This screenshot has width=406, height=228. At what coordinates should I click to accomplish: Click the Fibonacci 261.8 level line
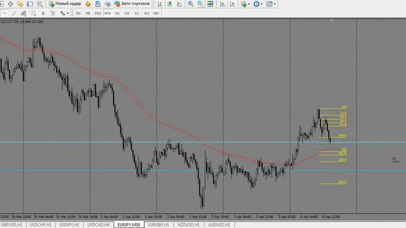332,184
